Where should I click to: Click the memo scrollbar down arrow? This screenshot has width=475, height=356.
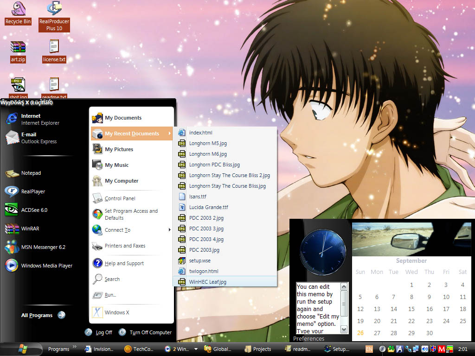(x=344, y=330)
